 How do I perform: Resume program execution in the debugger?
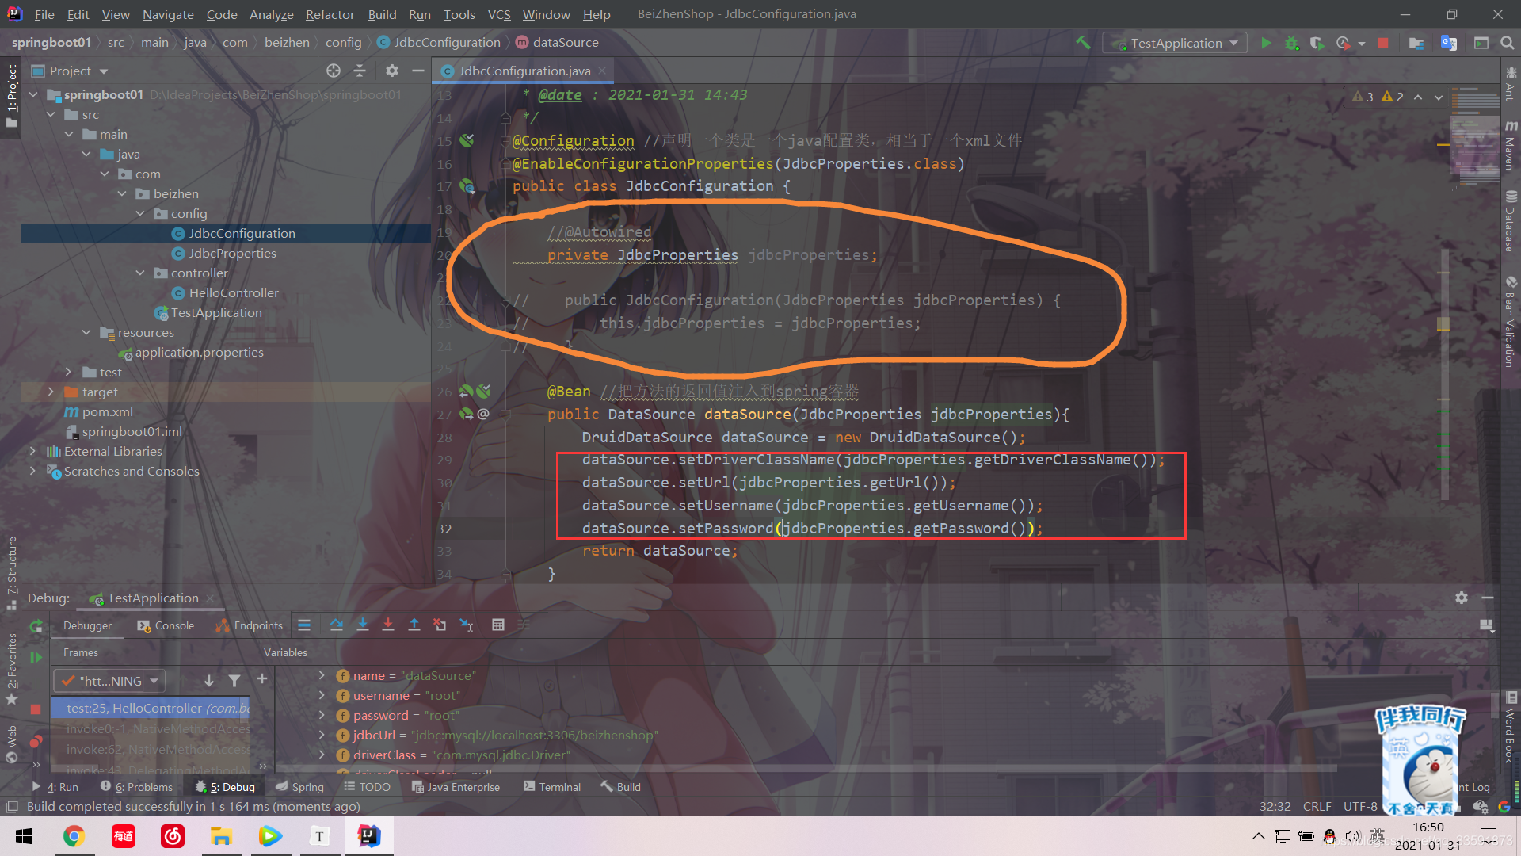click(36, 657)
